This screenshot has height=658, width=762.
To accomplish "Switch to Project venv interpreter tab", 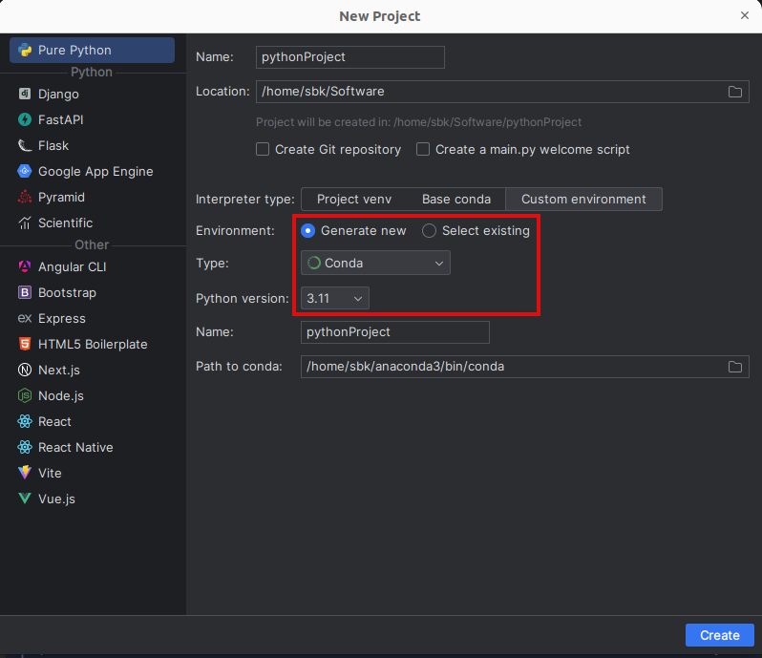I will coord(353,200).
